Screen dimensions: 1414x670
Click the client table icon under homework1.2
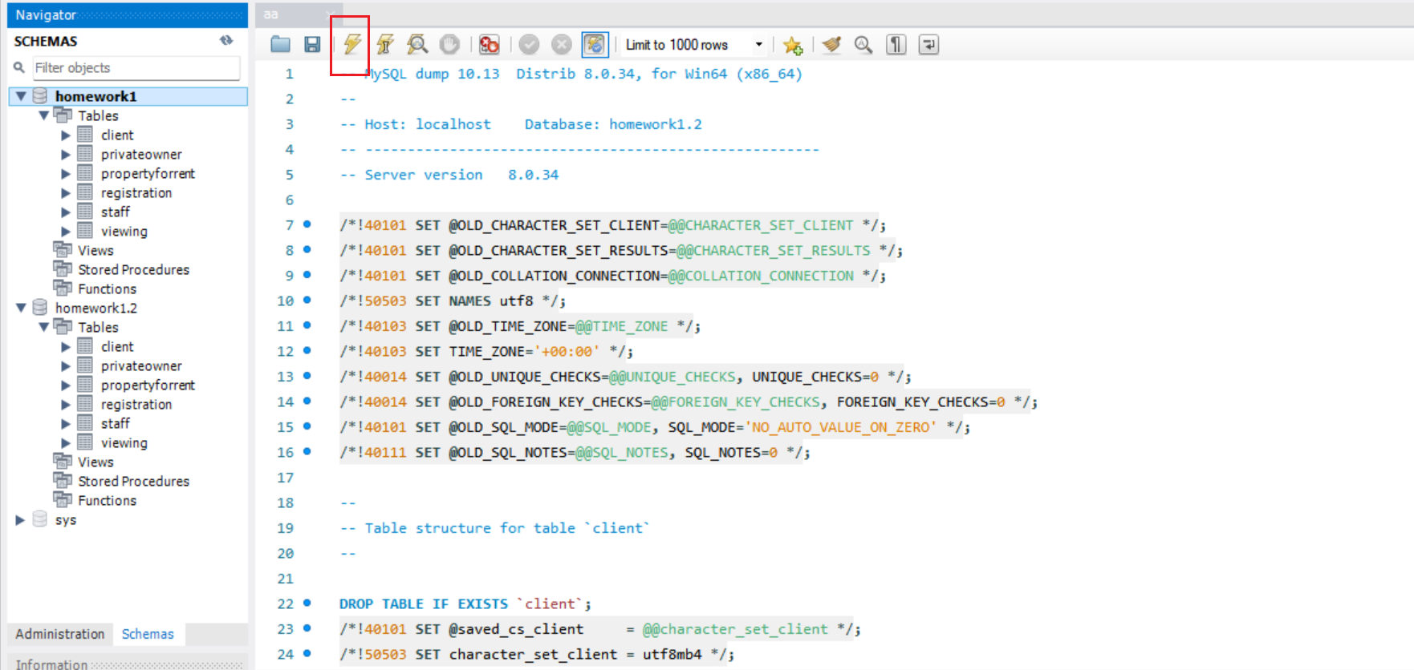(x=85, y=346)
